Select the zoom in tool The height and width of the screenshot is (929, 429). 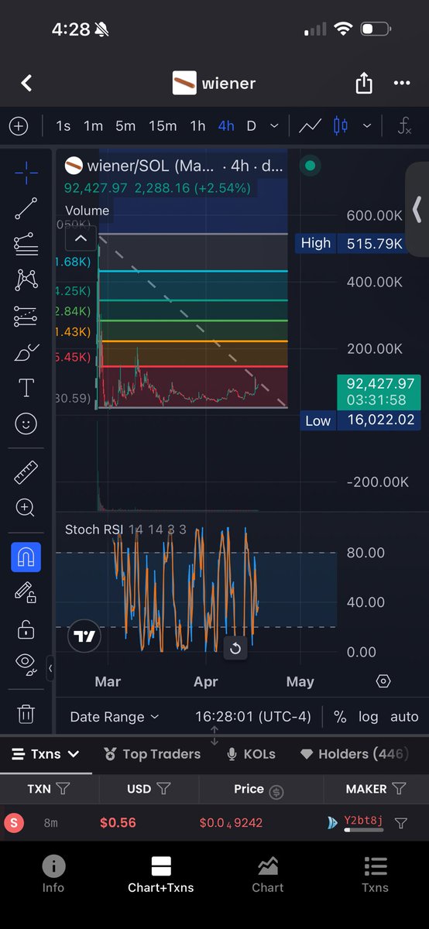26,508
